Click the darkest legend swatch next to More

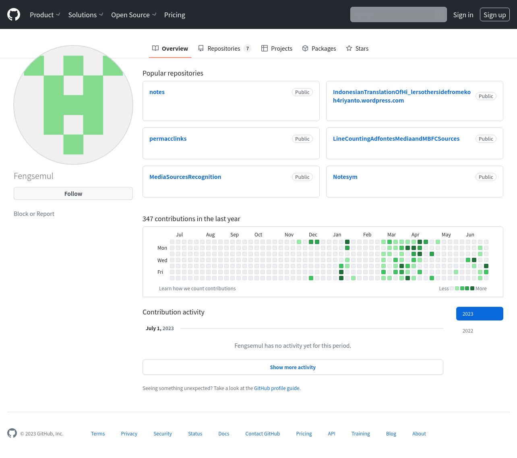pos(473,288)
